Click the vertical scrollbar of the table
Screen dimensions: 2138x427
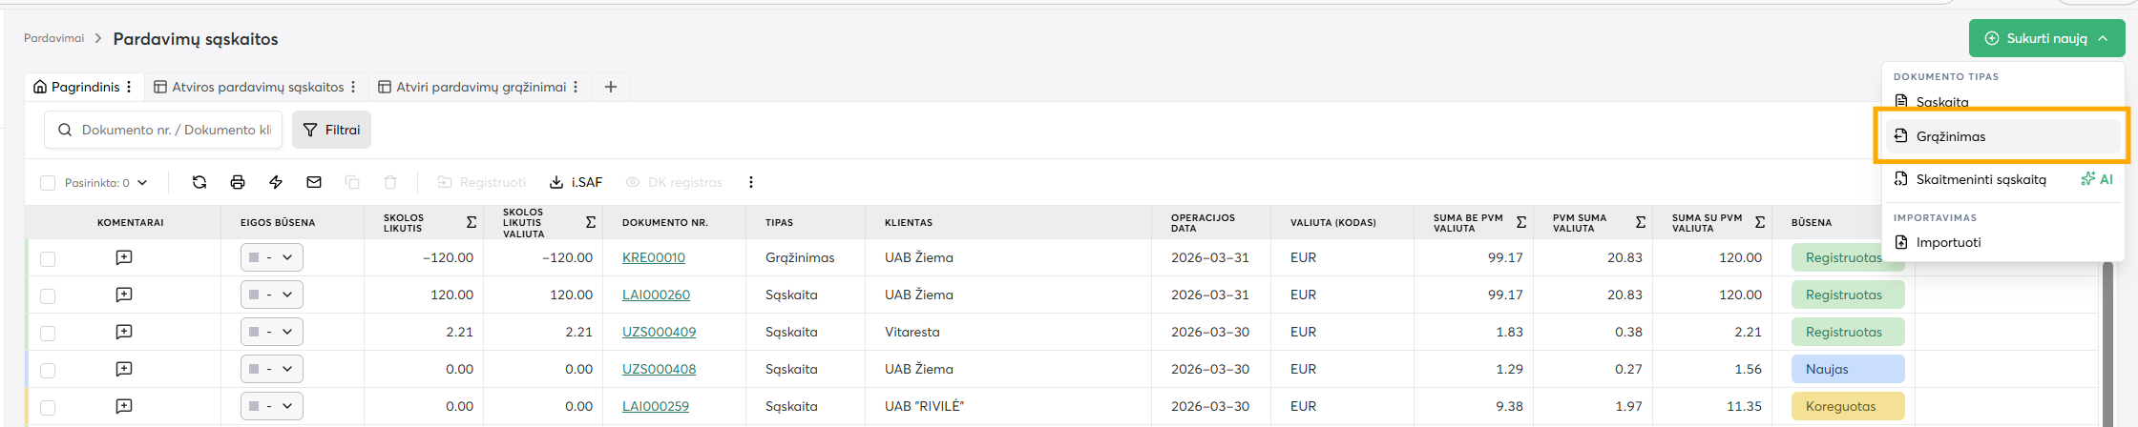pyautogui.click(x=2107, y=343)
